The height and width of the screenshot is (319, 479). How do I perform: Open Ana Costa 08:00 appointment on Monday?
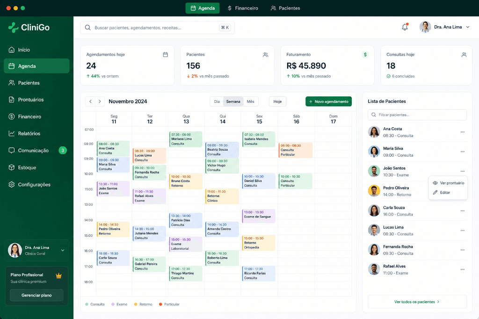coord(113,148)
